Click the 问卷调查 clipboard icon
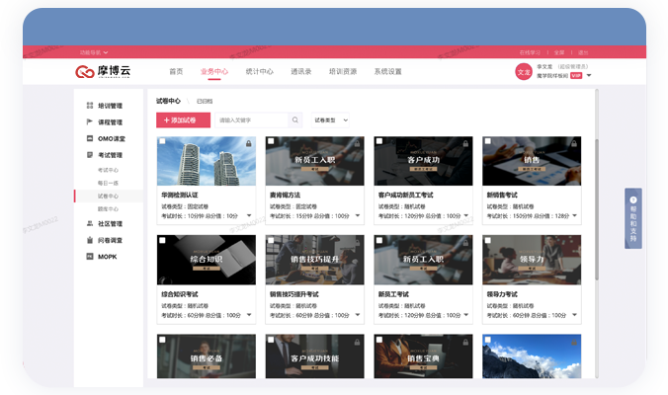The height and width of the screenshot is (395, 668). click(x=90, y=240)
